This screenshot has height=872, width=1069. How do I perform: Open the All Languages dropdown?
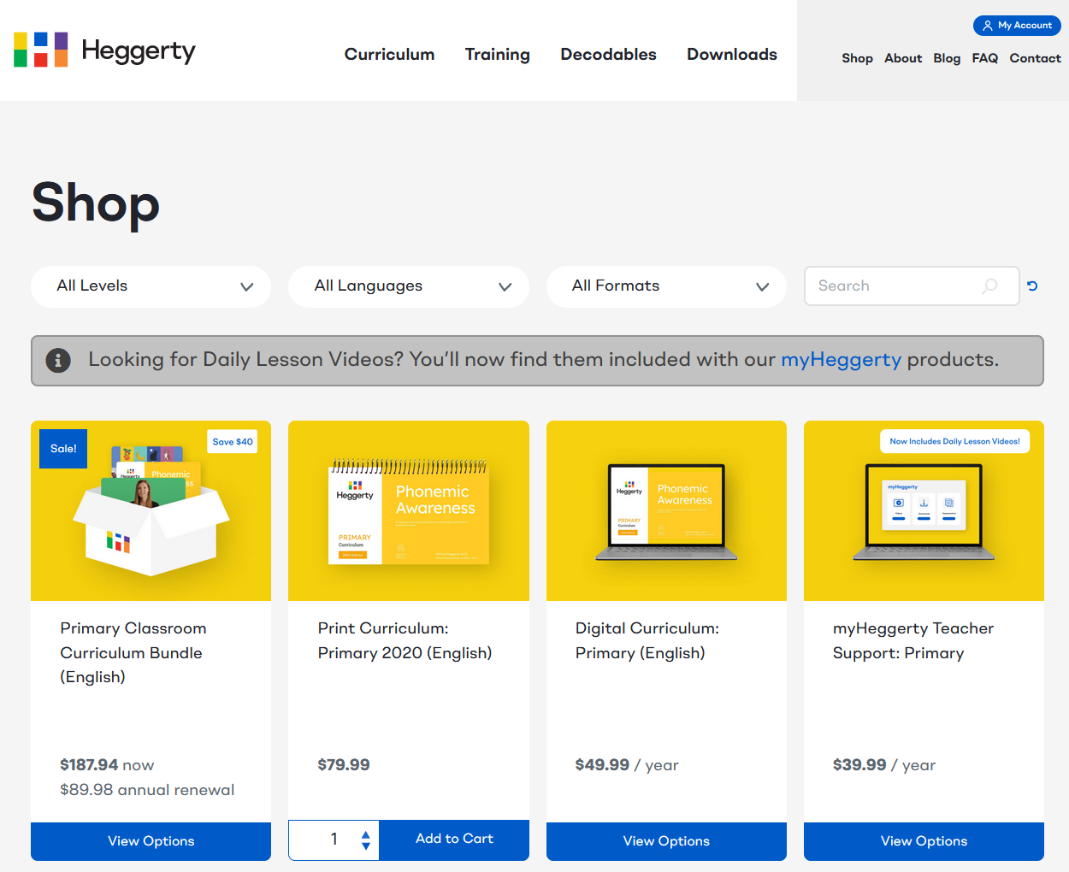tap(409, 286)
